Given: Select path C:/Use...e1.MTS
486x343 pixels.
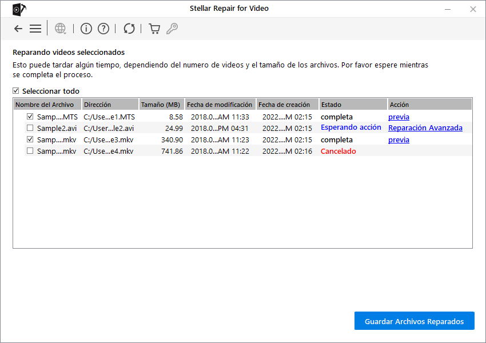Looking at the screenshot, I should (109, 117).
